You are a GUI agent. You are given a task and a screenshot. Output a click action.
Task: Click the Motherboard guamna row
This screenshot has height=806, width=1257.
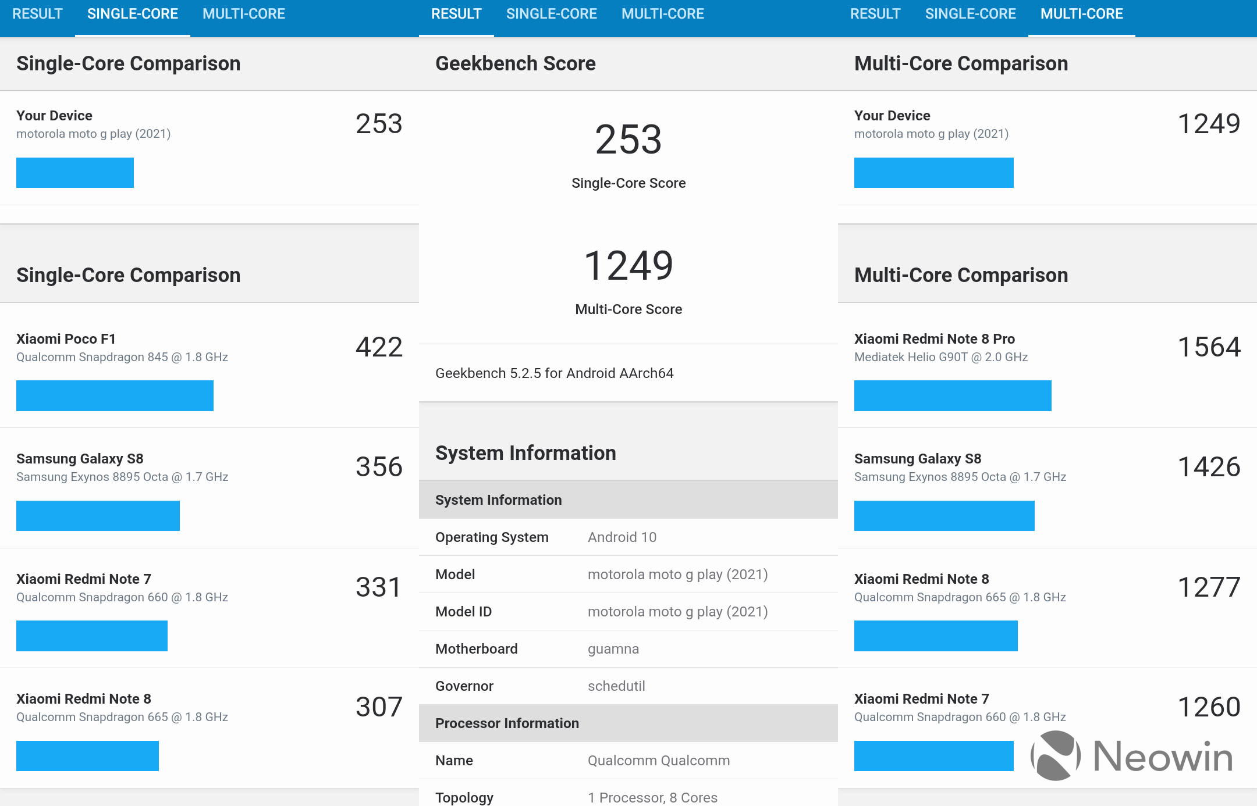pyautogui.click(x=628, y=648)
